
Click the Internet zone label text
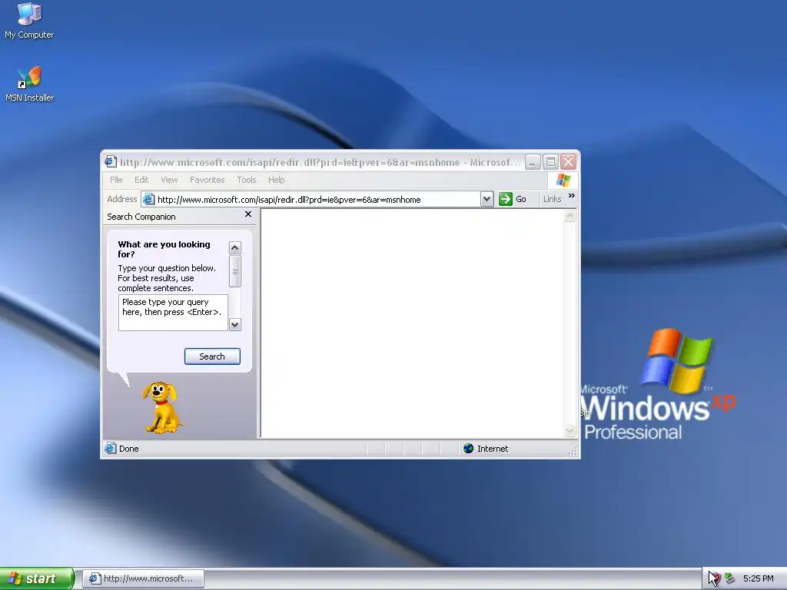tap(493, 449)
